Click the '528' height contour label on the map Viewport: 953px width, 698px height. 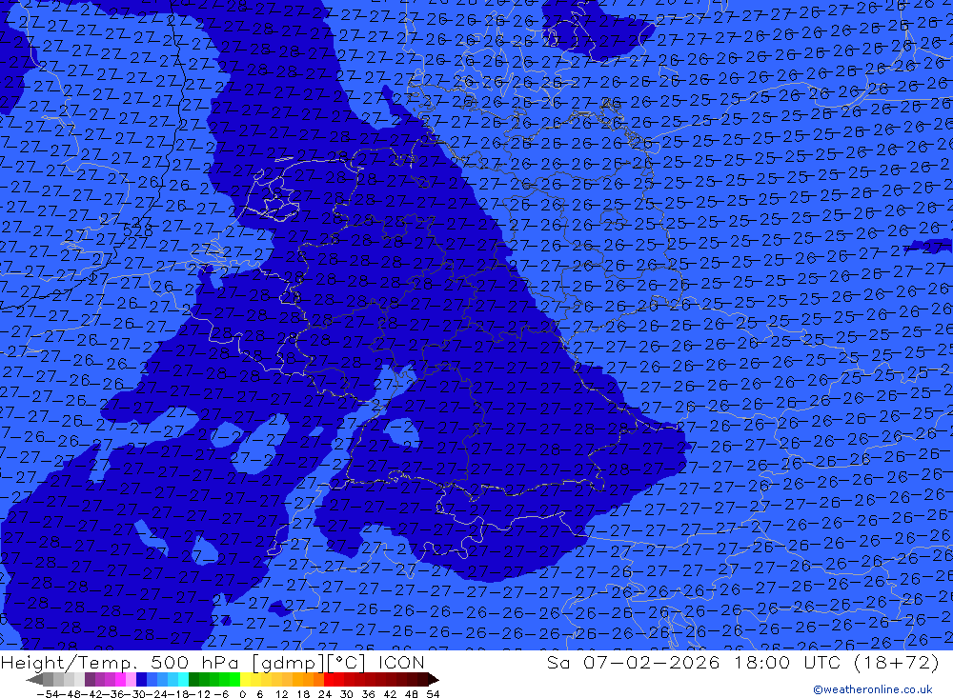pos(138,229)
